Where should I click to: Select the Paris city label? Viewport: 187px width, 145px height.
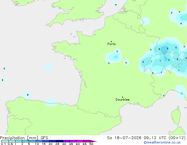[x=111, y=44]
